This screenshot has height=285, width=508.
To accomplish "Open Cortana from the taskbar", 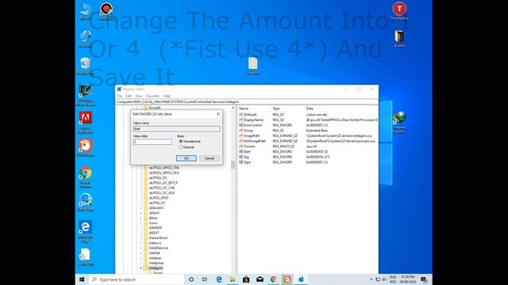I will (x=191, y=279).
